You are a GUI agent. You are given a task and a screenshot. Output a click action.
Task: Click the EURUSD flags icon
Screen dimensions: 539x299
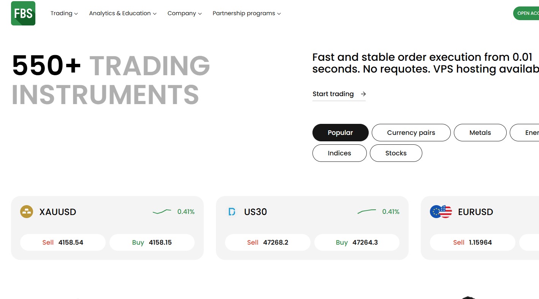pos(441,212)
